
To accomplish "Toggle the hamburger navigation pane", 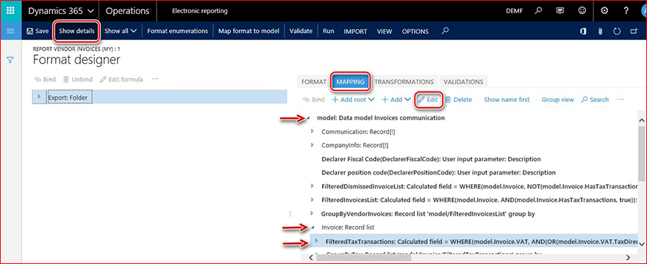I will [x=11, y=31].
